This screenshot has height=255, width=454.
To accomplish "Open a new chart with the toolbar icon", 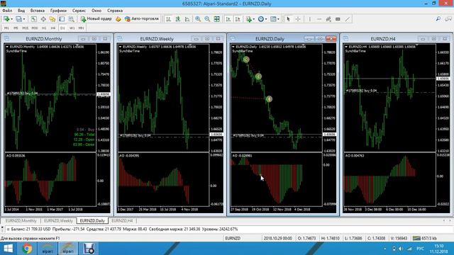I will coord(6,19).
